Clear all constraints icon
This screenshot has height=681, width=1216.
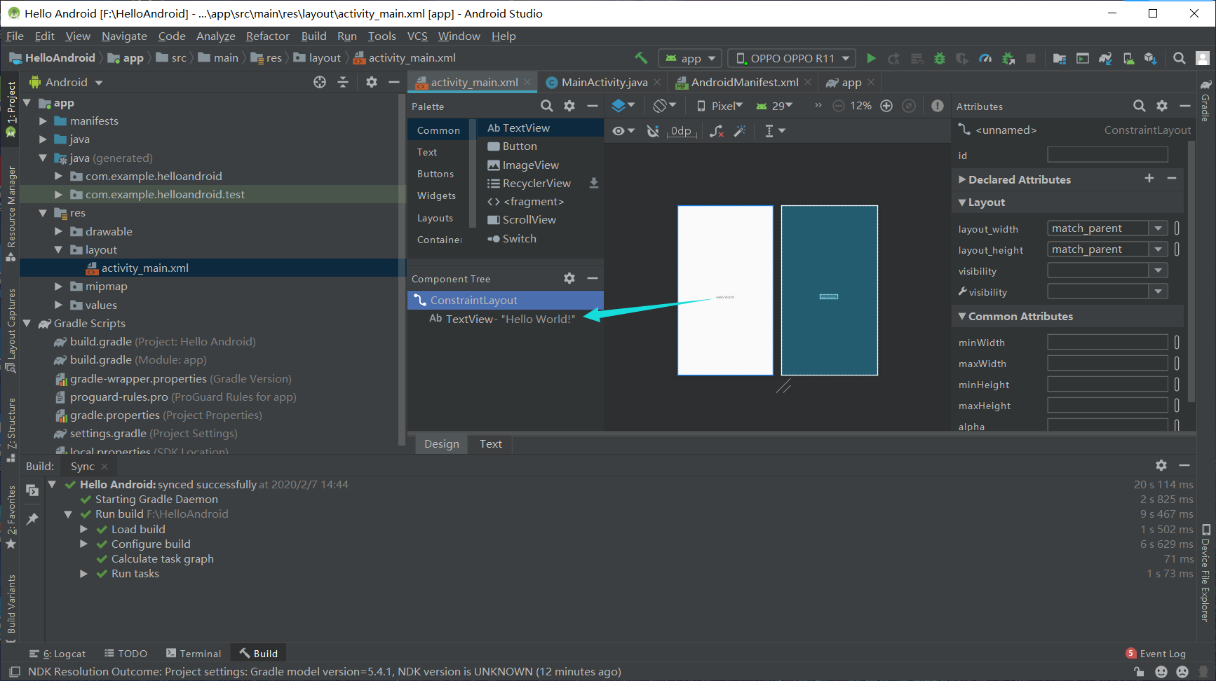pyautogui.click(x=716, y=131)
